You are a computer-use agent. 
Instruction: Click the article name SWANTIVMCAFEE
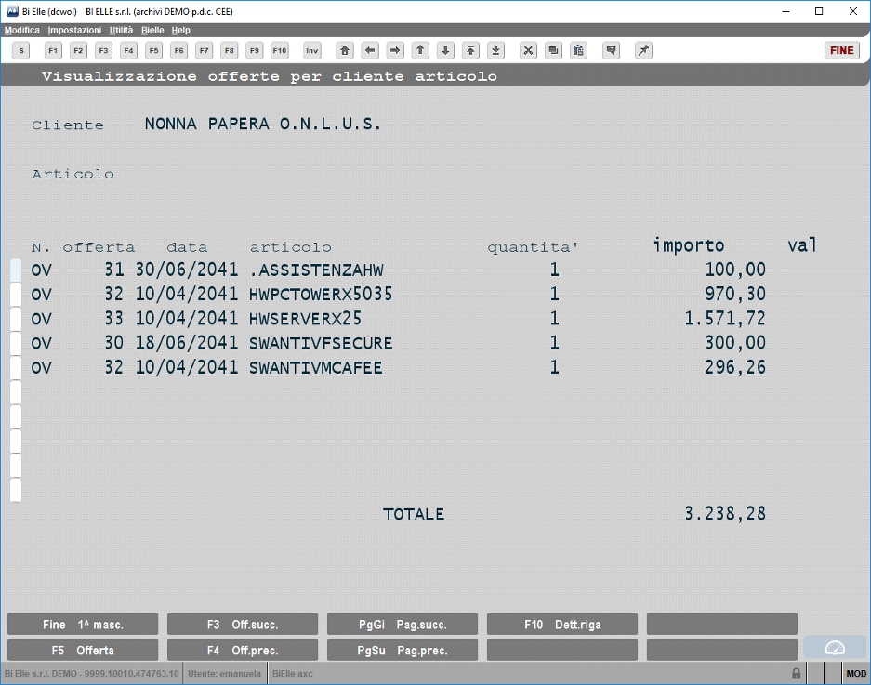pyautogui.click(x=315, y=368)
